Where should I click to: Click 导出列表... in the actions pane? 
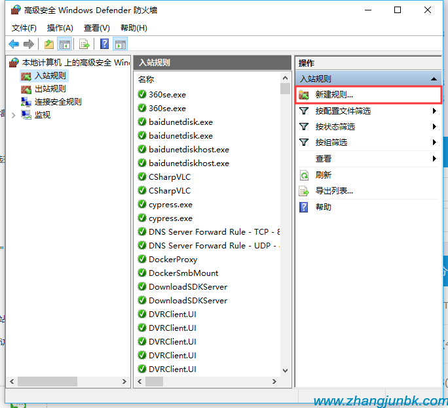[334, 191]
